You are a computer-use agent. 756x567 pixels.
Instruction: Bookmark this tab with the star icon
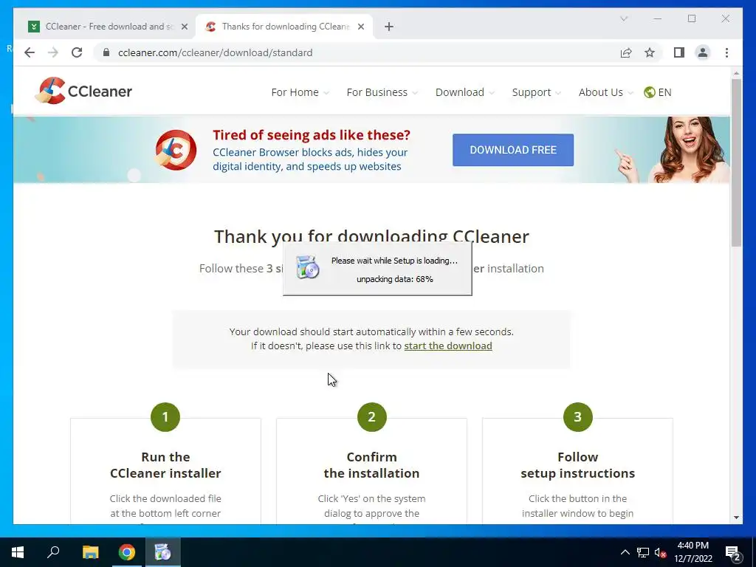click(650, 52)
